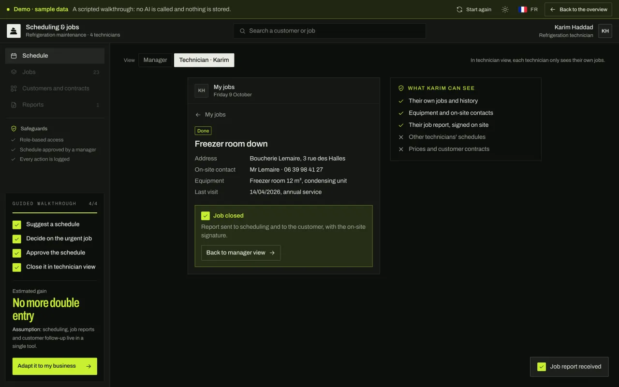Screen dimensions: 619x387
Task: Click the phone number 06 39 98 41 27
Action: 303,170
